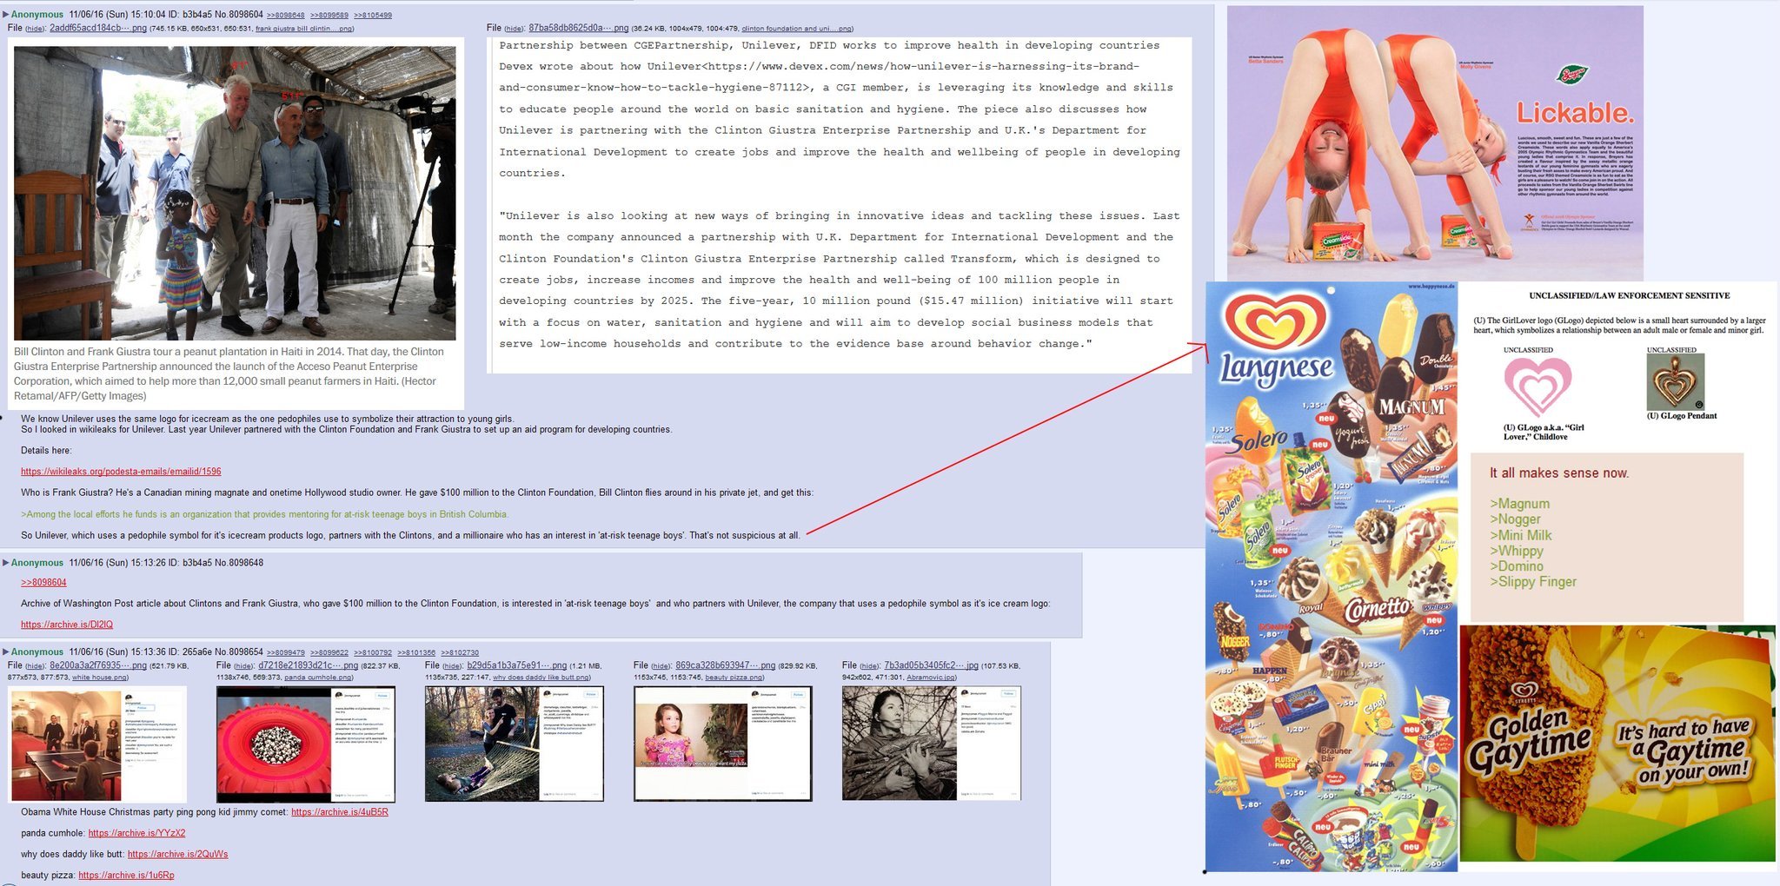This screenshot has width=1780, height=886.
Task: Click the Langnese heart logo
Action: [1275, 323]
